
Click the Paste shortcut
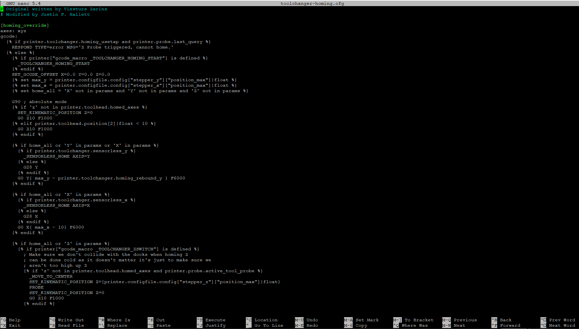tap(163, 325)
